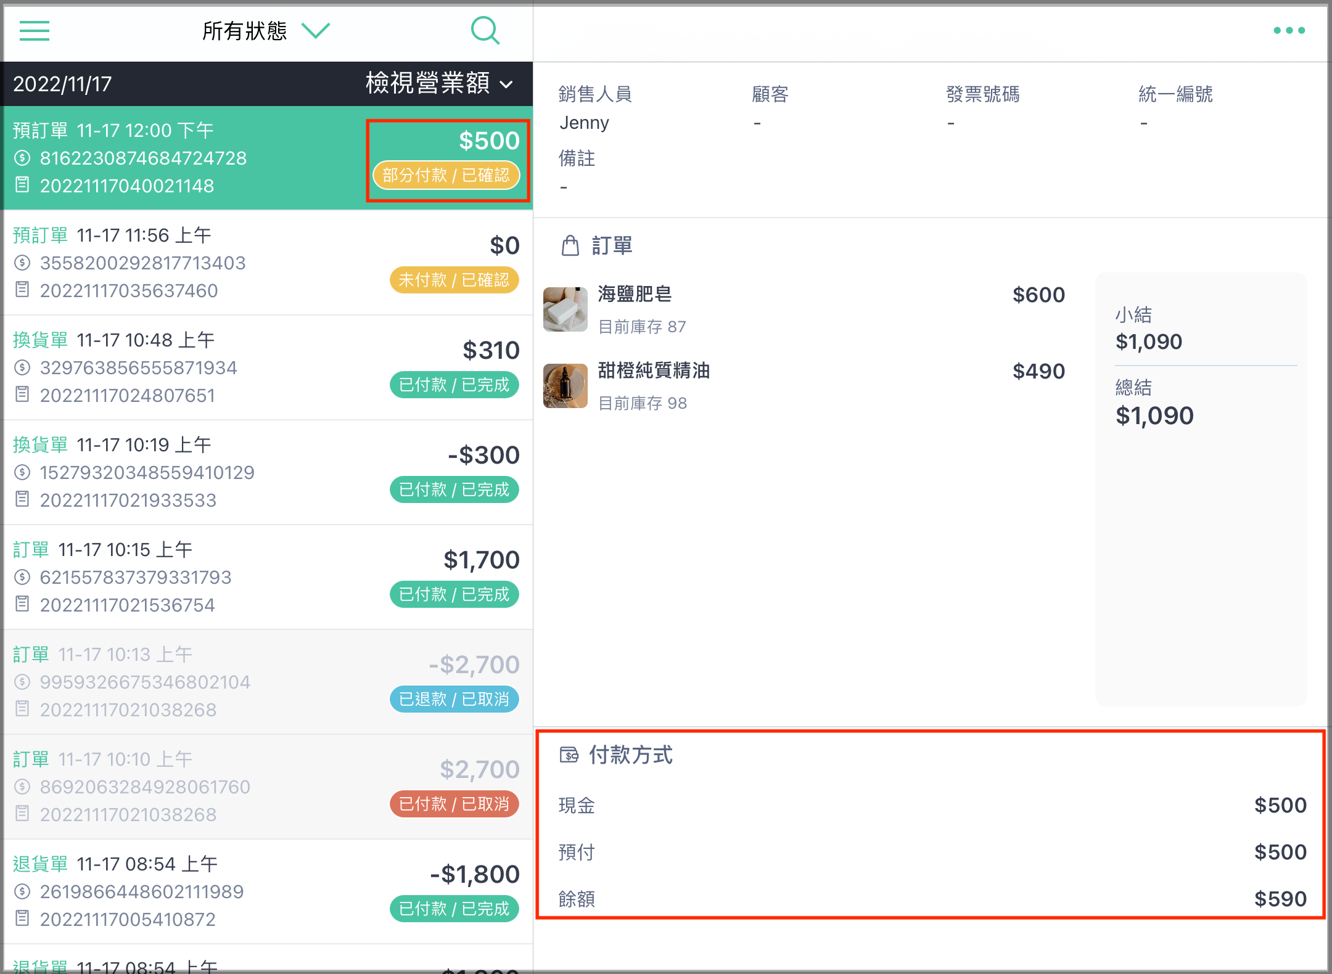Click receipt icon beside 20221117005410872
This screenshot has width=1332, height=974.
[22, 918]
